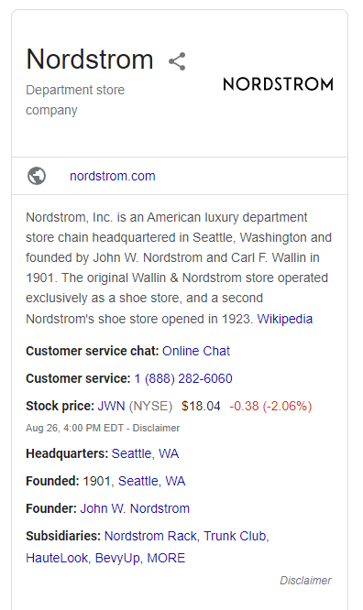Open the Wikipedia source link
The height and width of the screenshot is (610, 363).
285,319
